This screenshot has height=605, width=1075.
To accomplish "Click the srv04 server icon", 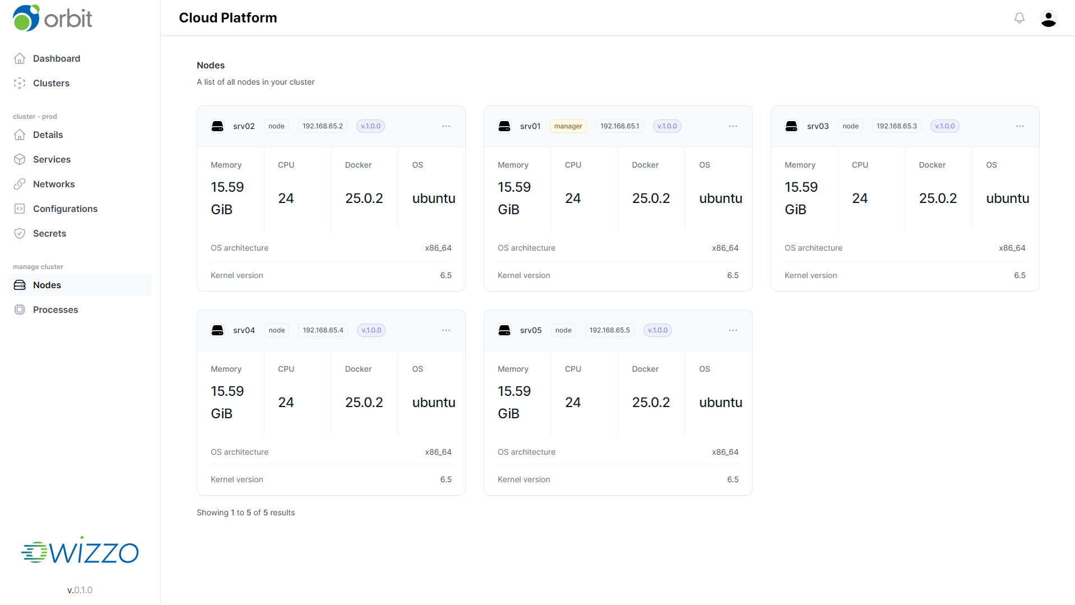I will [x=217, y=330].
